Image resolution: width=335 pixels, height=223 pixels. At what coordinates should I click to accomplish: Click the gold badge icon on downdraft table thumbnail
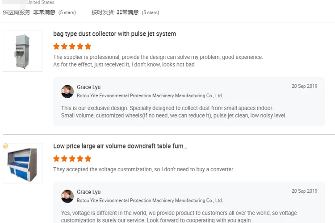click(5, 146)
